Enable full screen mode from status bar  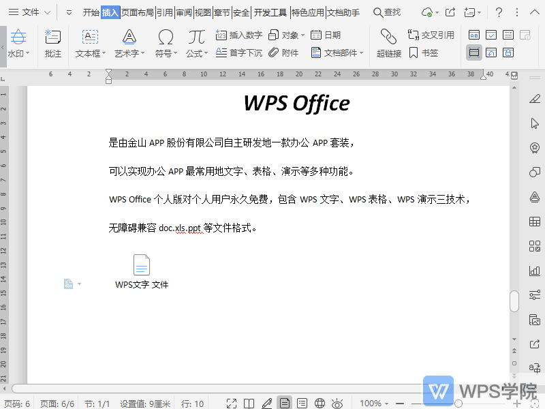tap(232, 402)
